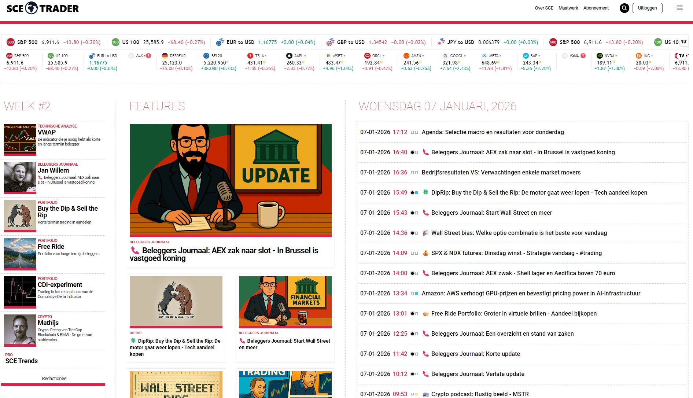Image resolution: width=693 pixels, height=398 pixels.
Task: Click the TSLA Tesla logo icon
Action: point(250,56)
